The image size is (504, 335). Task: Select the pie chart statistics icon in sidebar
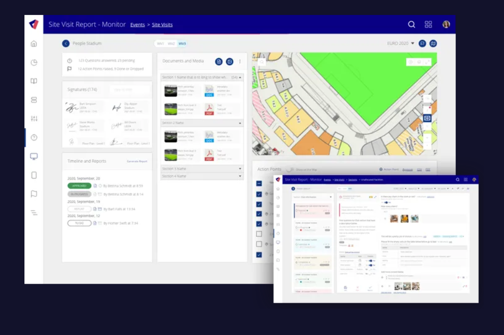click(x=33, y=62)
